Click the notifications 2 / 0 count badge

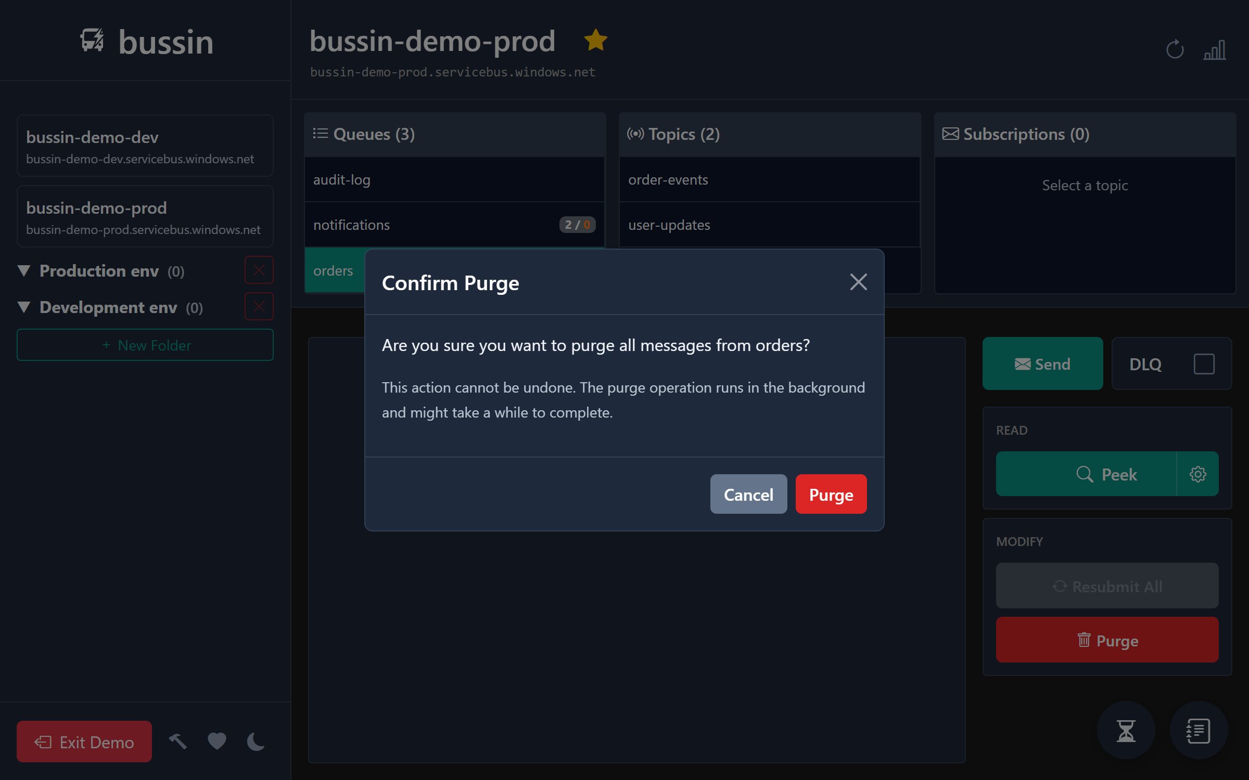coord(577,225)
